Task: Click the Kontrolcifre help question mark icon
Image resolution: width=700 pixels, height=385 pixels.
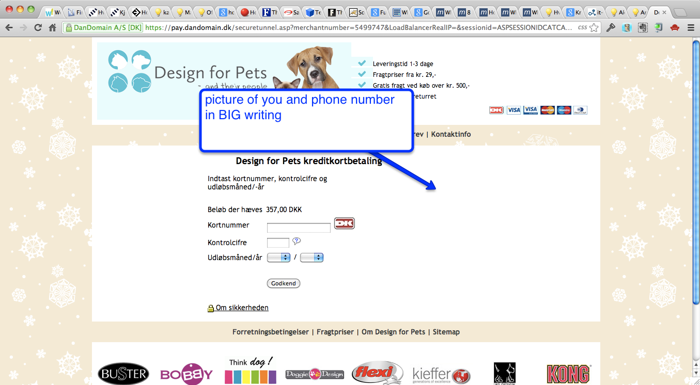Action: pos(297,241)
